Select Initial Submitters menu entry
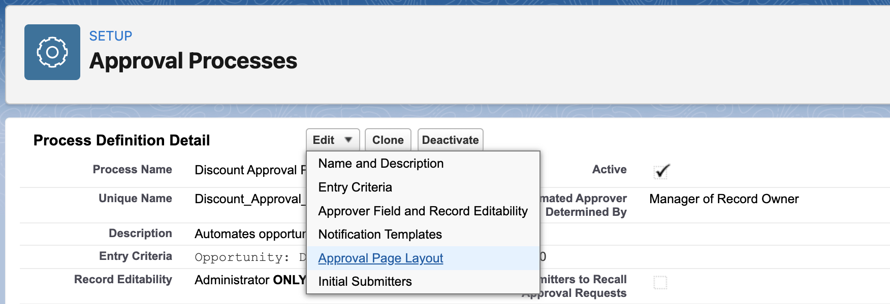 click(364, 281)
